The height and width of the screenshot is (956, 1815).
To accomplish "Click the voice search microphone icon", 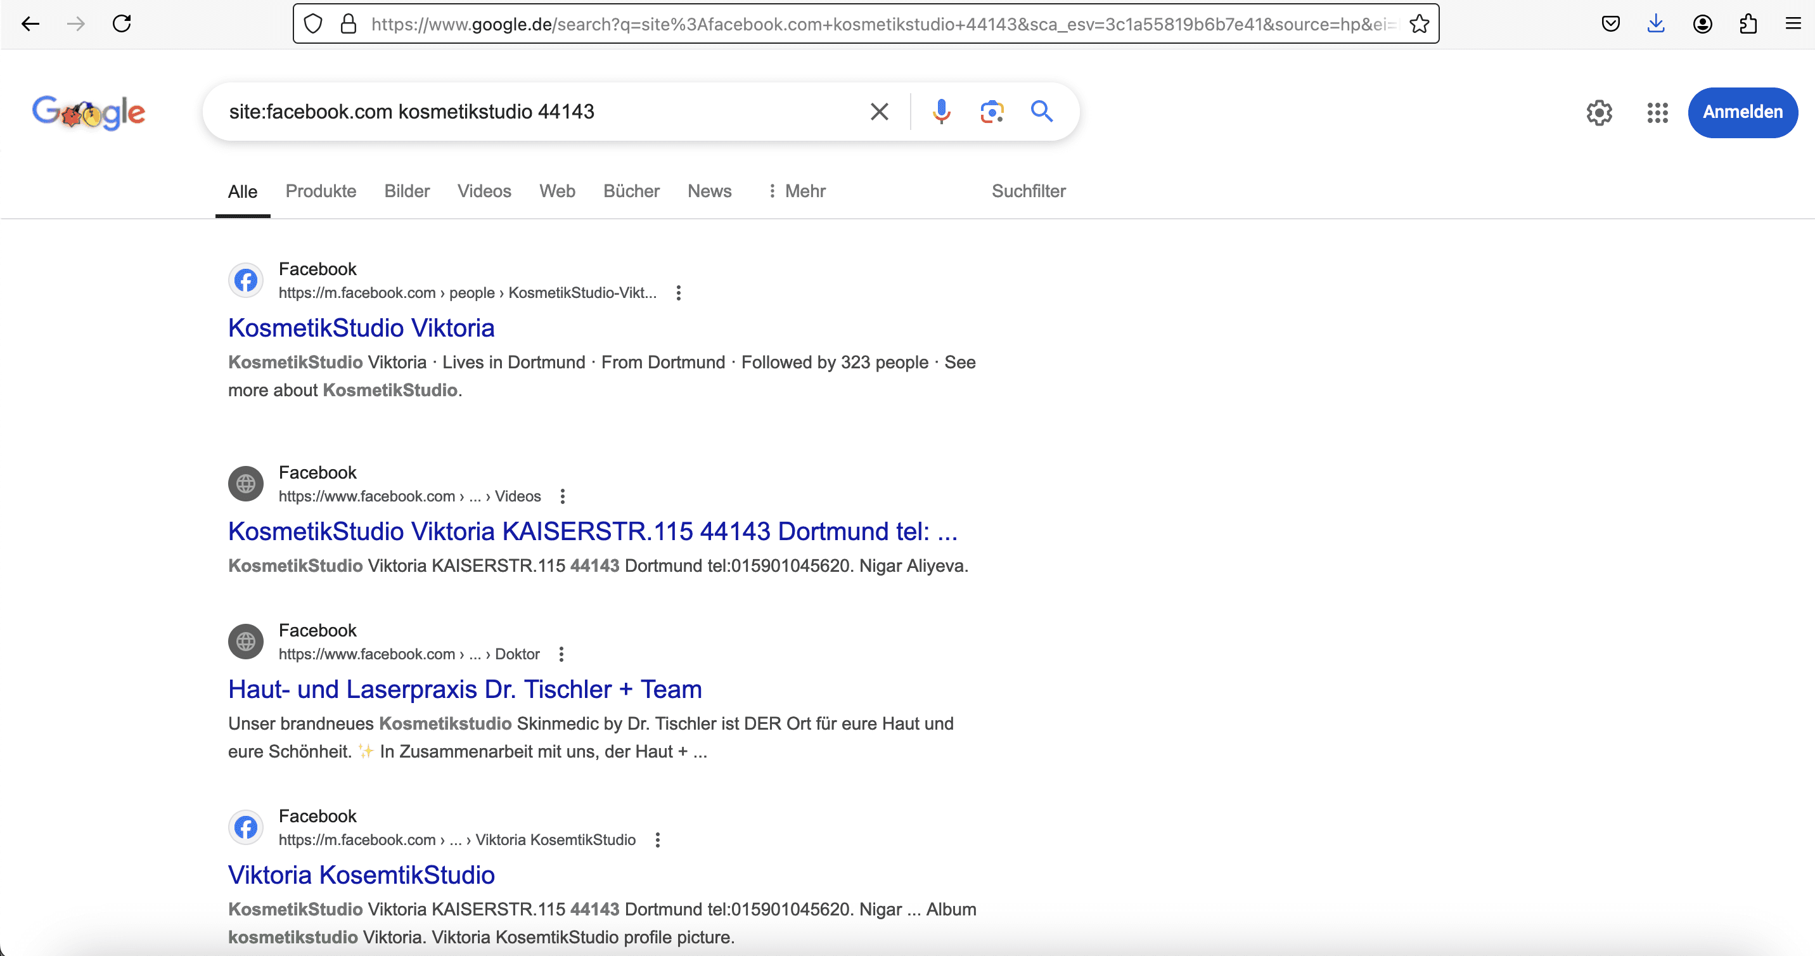I will [x=940, y=112].
